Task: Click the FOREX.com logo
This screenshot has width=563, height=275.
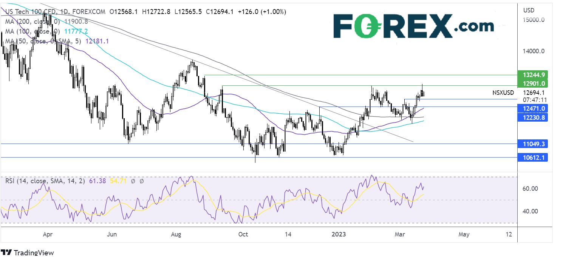Action: tap(413, 26)
